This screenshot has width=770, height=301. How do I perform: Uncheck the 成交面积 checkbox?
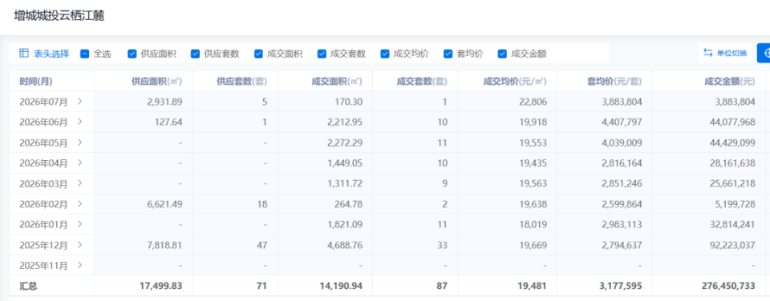pyautogui.click(x=258, y=54)
